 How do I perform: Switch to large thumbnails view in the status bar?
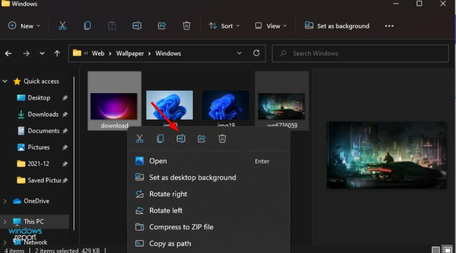448,250
